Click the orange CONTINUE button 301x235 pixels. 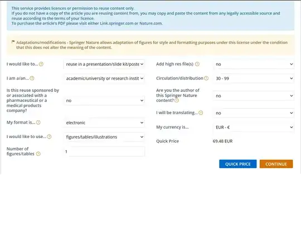pyautogui.click(x=276, y=164)
